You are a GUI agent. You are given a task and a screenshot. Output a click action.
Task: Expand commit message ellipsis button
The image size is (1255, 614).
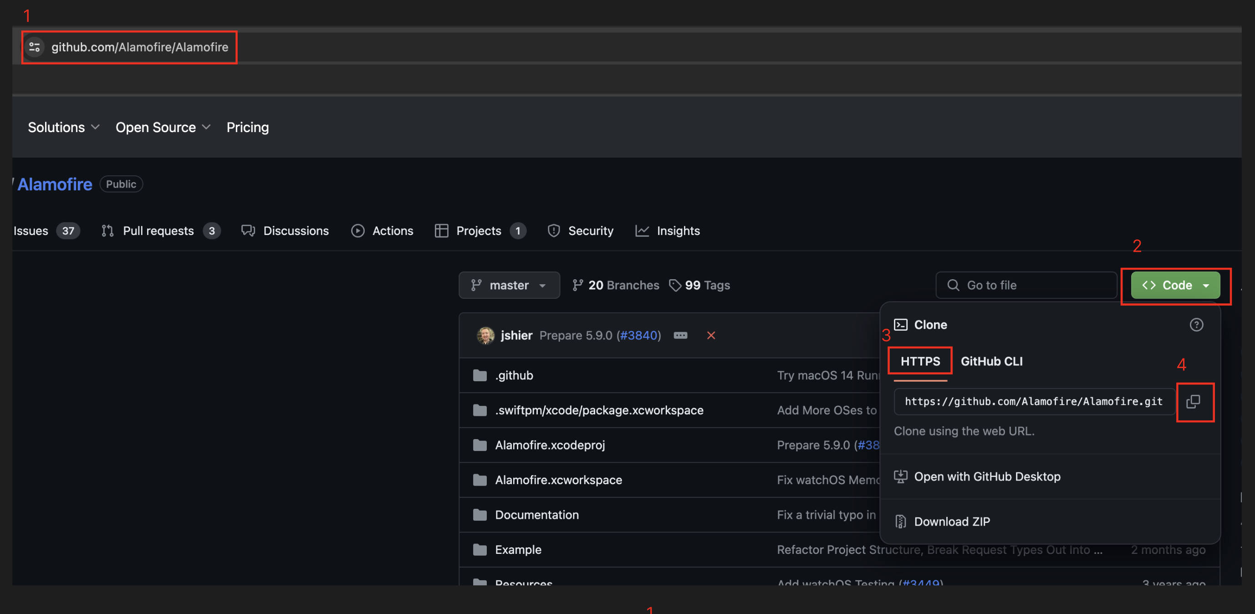[680, 335]
